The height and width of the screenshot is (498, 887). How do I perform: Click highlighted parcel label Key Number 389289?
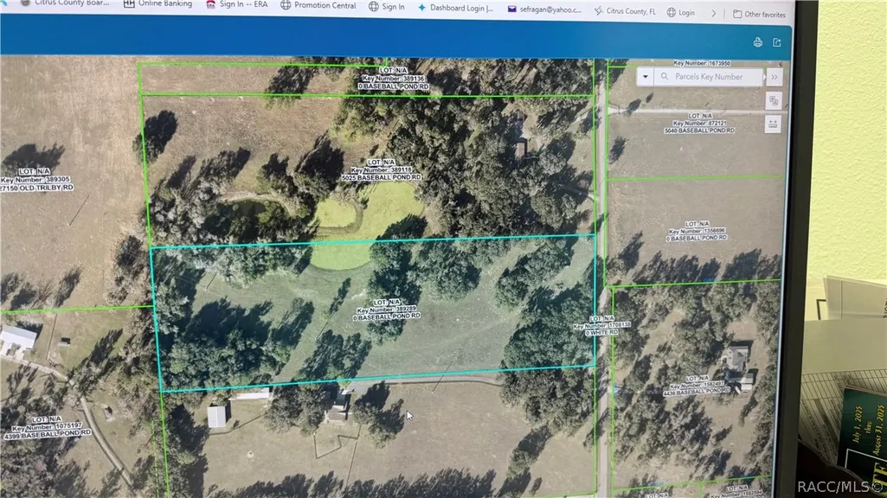(x=386, y=310)
